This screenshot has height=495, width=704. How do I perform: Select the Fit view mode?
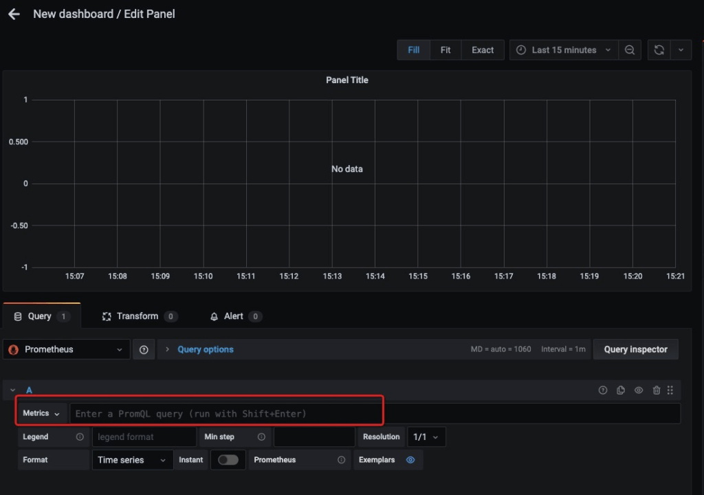point(445,50)
